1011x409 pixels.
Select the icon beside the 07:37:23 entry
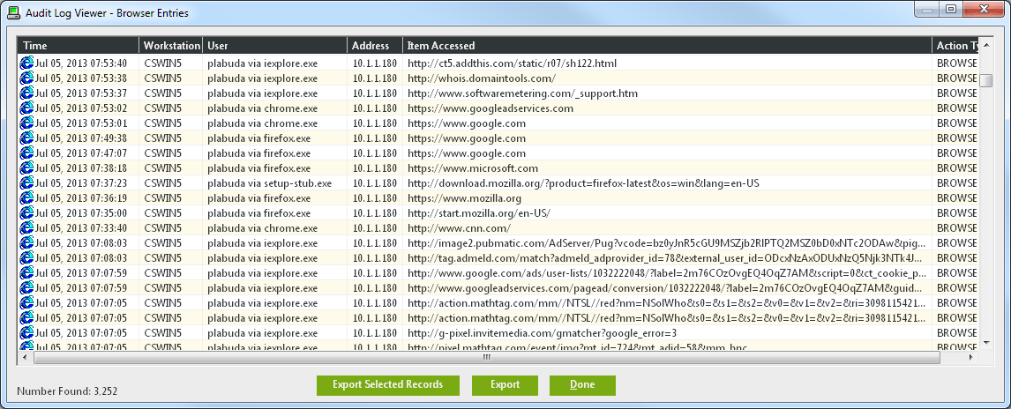pyautogui.click(x=26, y=183)
